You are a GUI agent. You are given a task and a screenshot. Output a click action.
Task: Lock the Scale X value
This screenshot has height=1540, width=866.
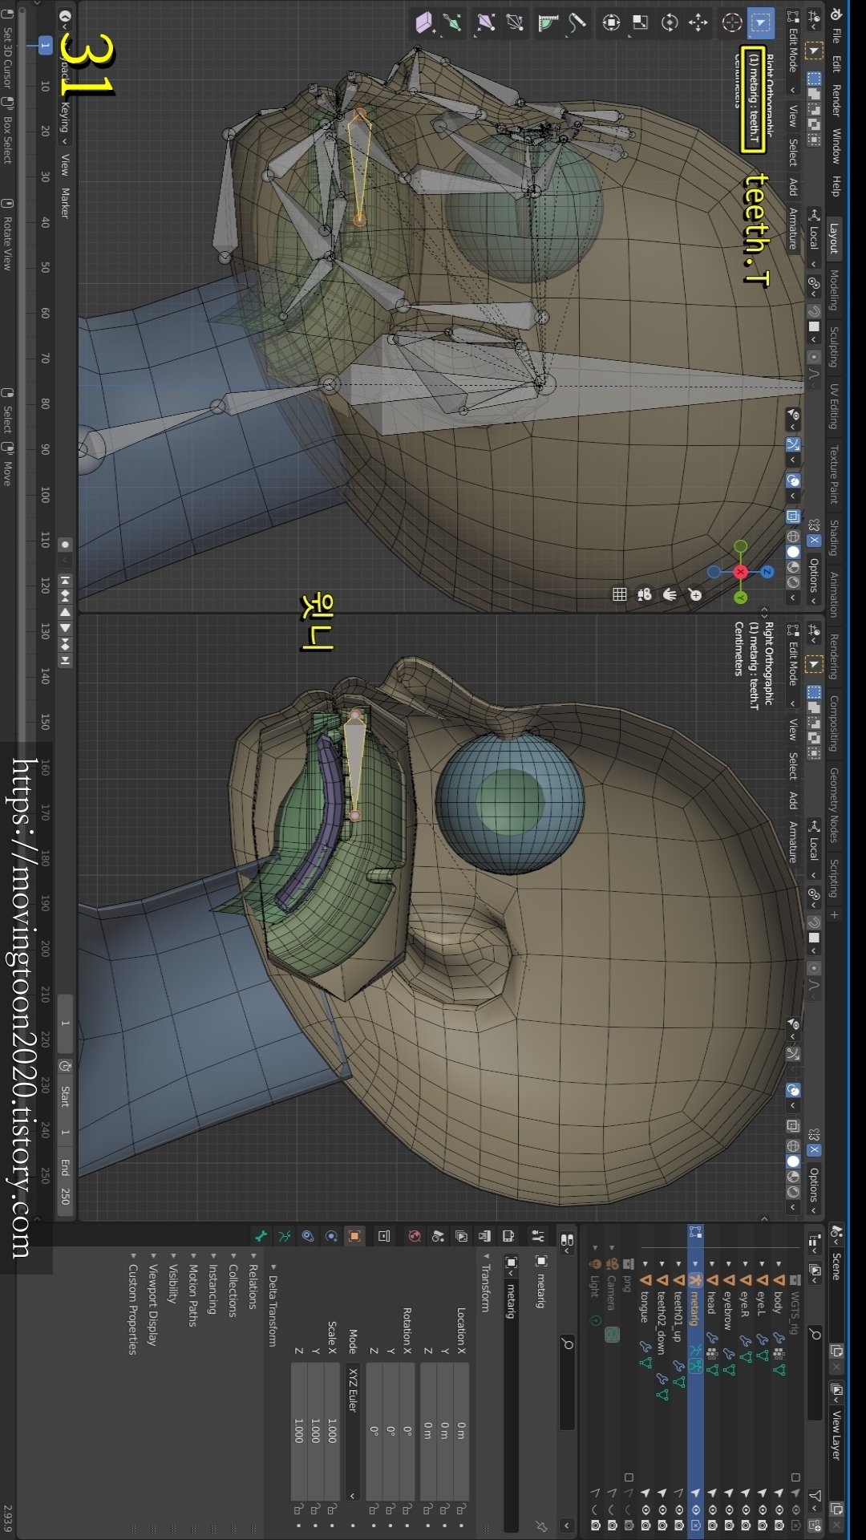pyautogui.click(x=332, y=1510)
